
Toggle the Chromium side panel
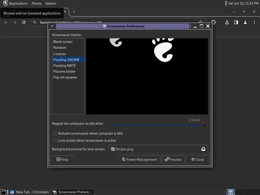[236, 22]
